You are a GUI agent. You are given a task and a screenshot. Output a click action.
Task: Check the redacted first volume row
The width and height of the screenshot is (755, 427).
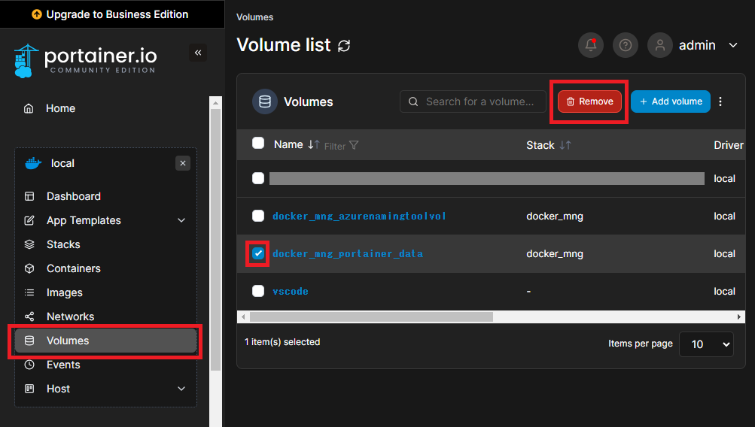click(x=258, y=178)
